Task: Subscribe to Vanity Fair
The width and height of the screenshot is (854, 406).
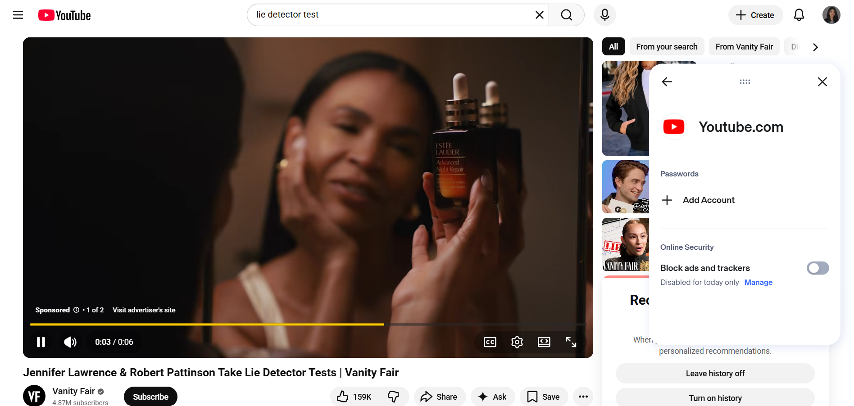Action: click(150, 397)
